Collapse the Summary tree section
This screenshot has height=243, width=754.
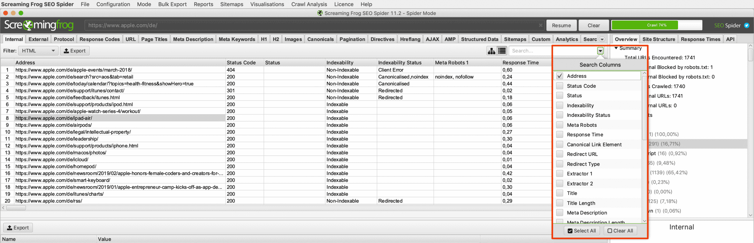[x=616, y=48]
